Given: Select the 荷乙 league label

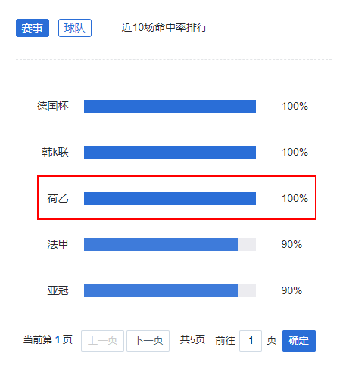Looking at the screenshot, I should pos(58,198).
